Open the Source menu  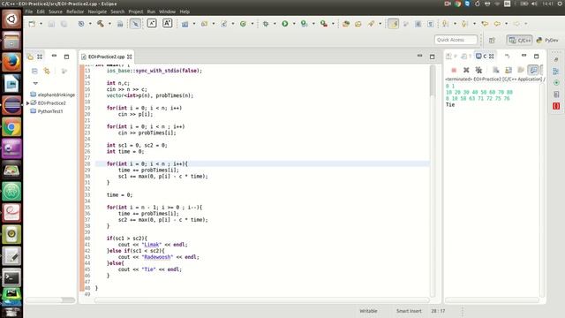(x=56, y=11)
